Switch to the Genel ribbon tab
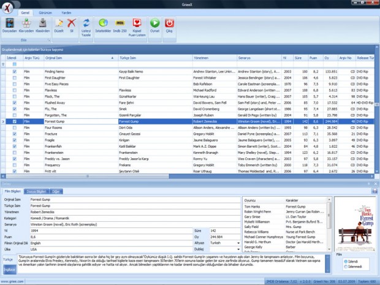380x285 pixels. point(25,13)
